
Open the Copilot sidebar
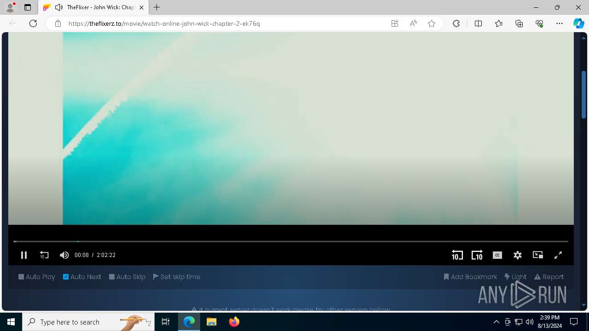pyautogui.click(x=578, y=23)
